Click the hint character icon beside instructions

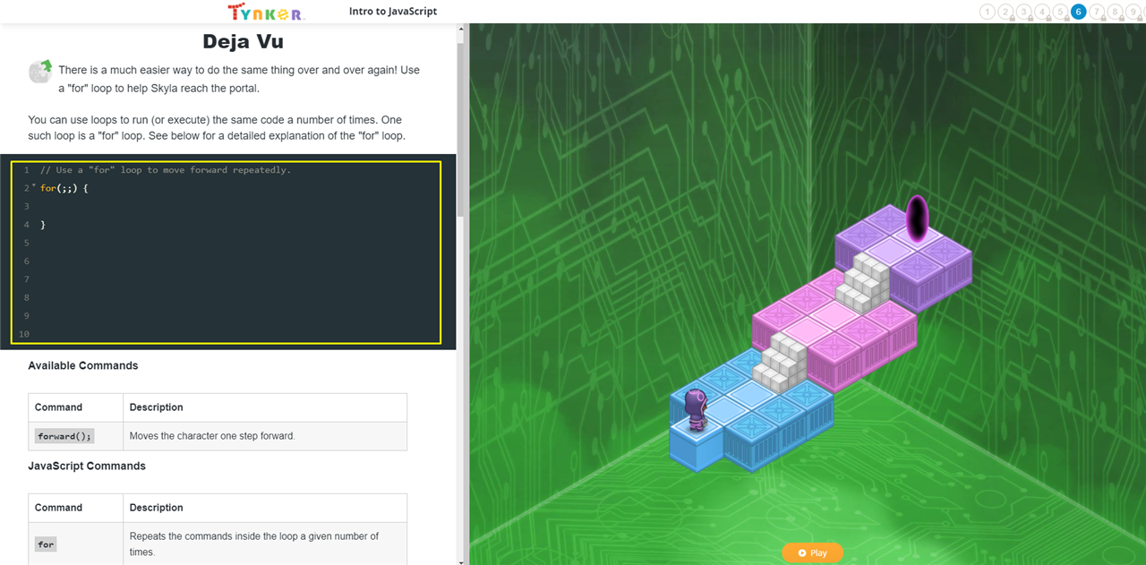(x=39, y=71)
